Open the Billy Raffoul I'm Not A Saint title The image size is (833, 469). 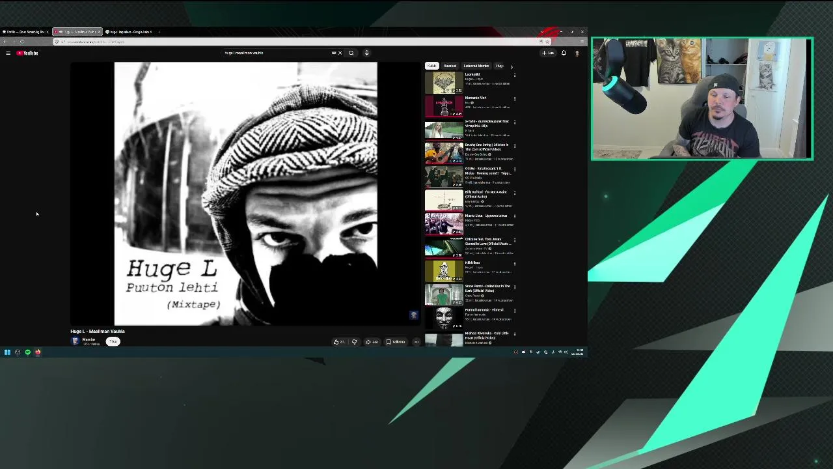(485, 194)
